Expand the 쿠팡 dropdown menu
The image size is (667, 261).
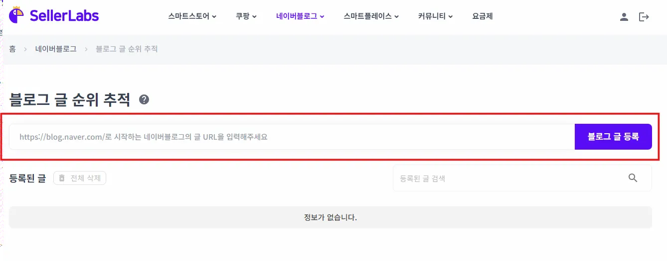tap(246, 16)
